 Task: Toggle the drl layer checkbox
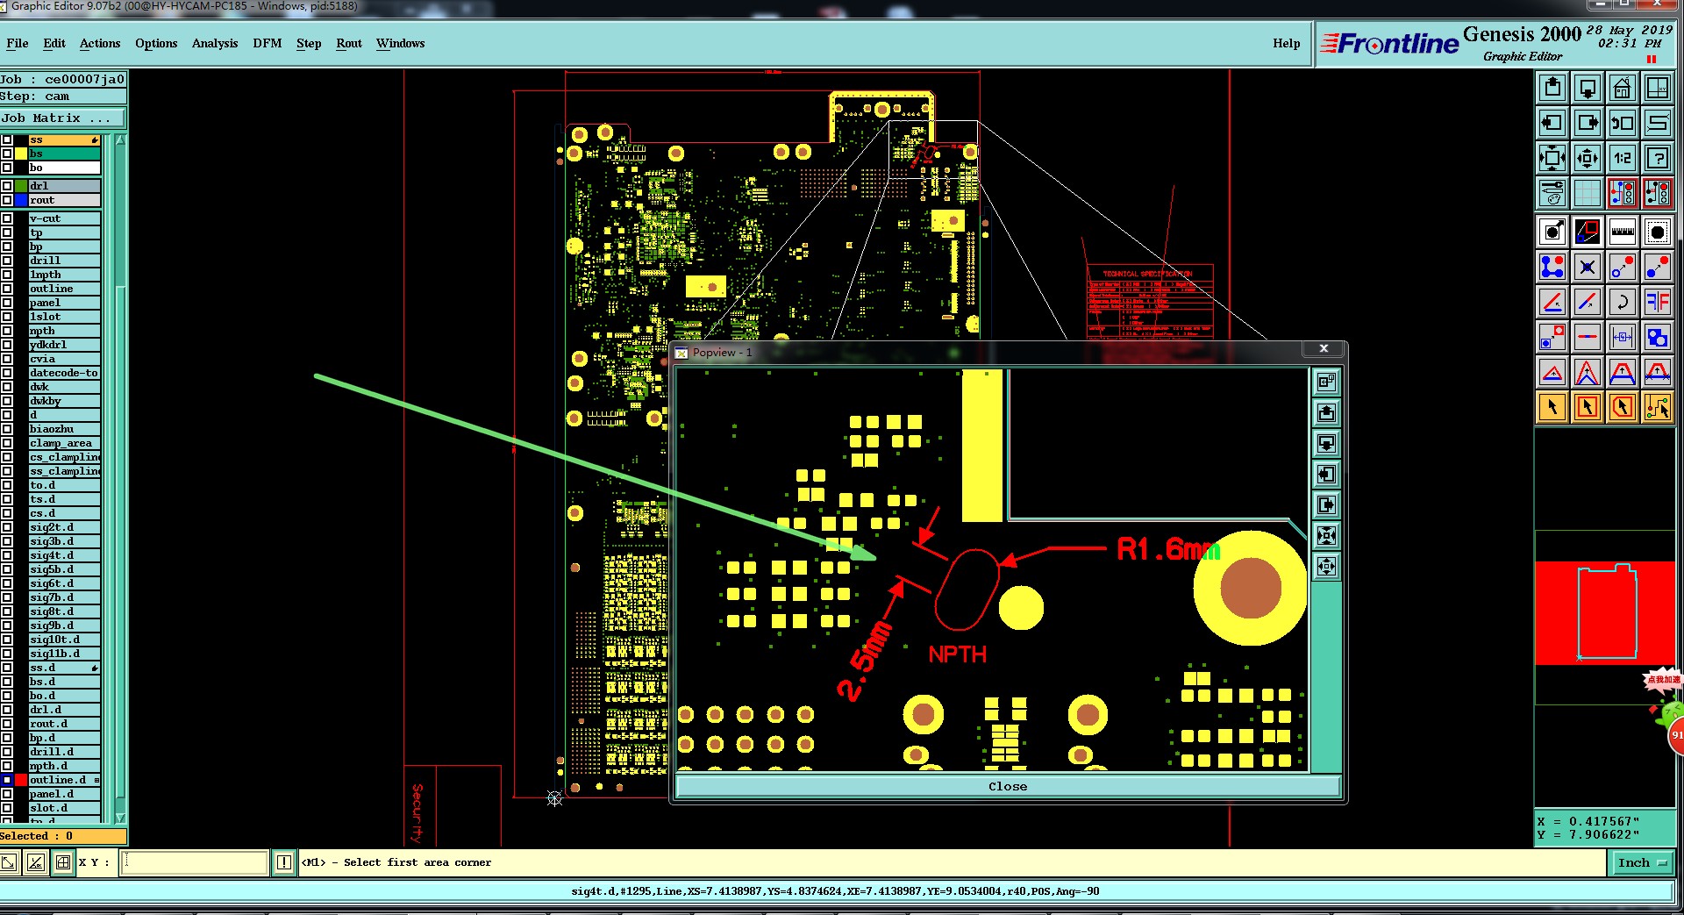[x=7, y=186]
